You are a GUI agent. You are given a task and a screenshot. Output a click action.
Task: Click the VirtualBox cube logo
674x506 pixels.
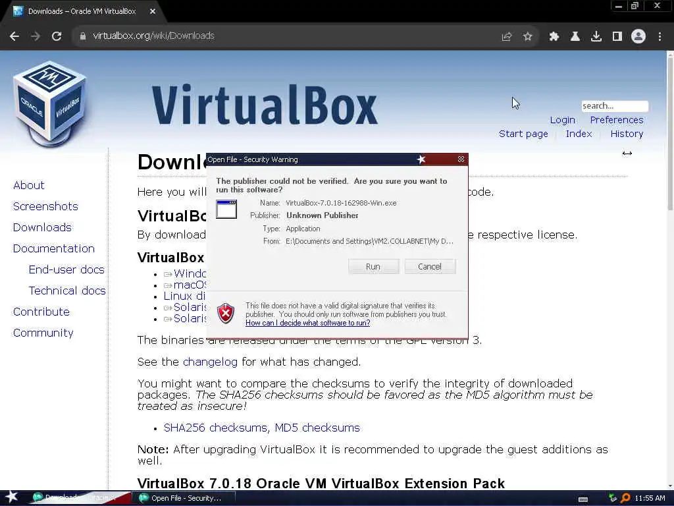[50, 105]
